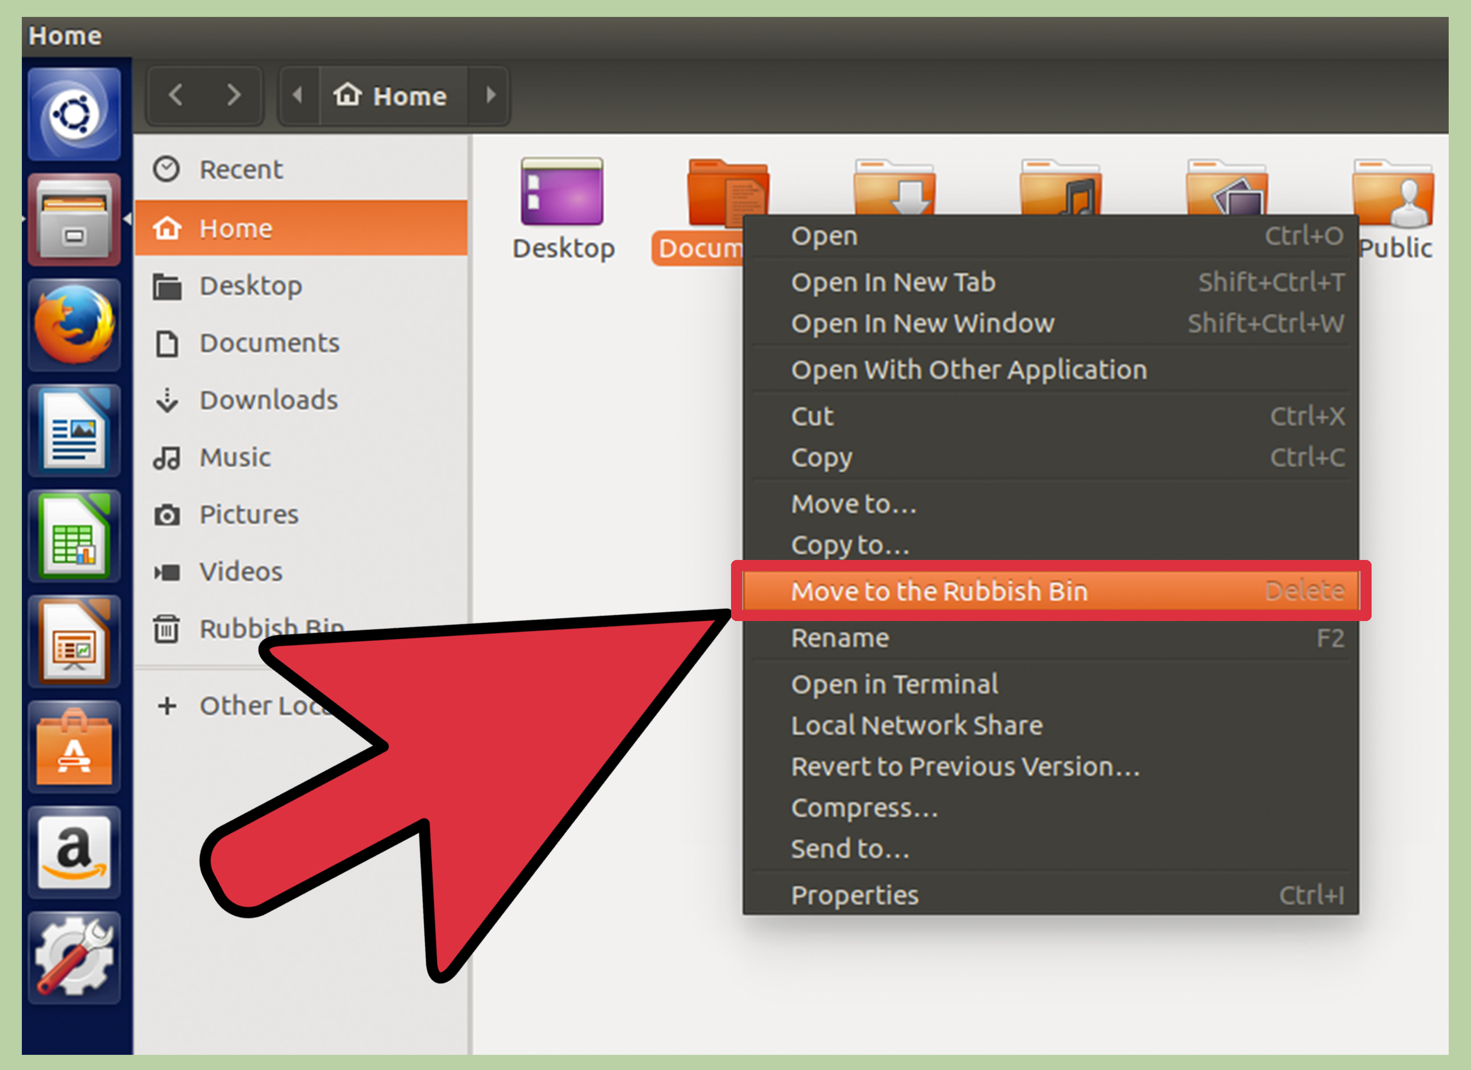1471x1070 pixels.
Task: Open Downloads in the sidebar
Action: [301, 400]
